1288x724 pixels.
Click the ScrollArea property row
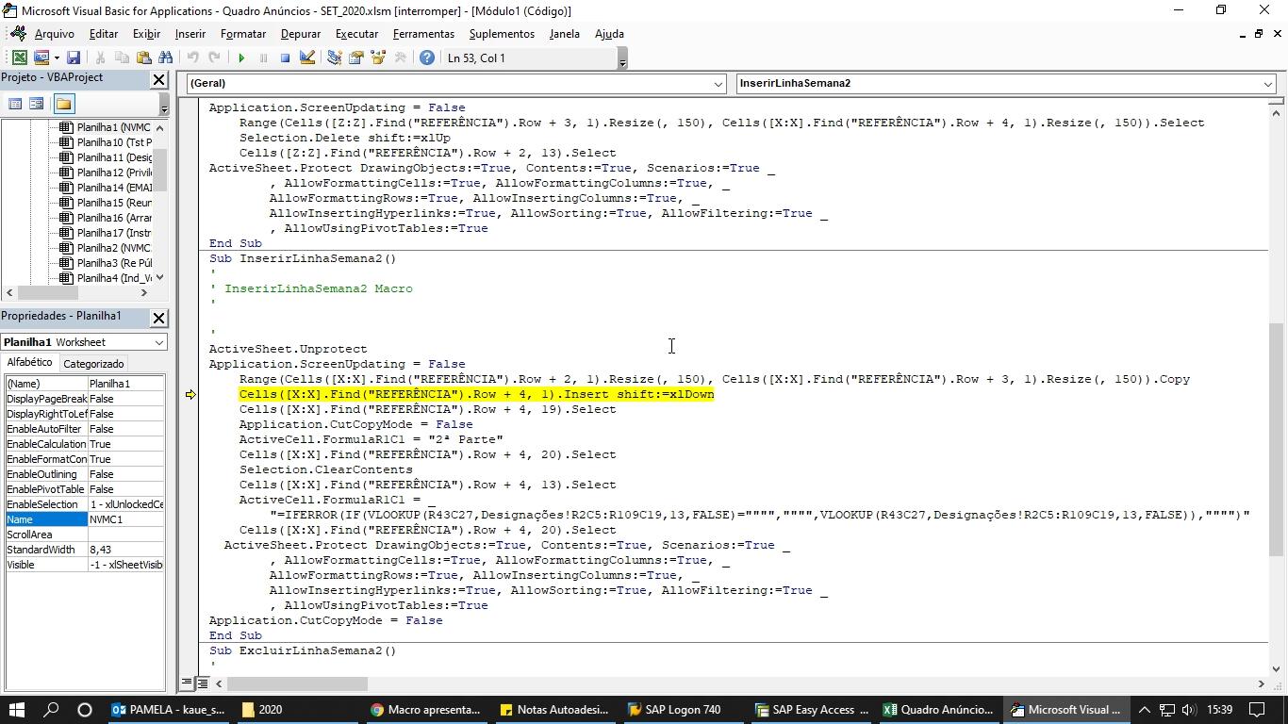click(85, 535)
